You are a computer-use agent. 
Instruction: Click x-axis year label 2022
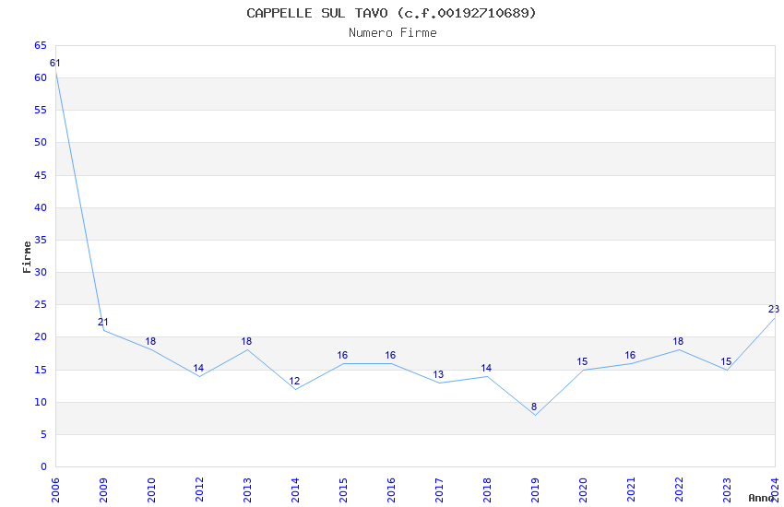[x=680, y=490]
